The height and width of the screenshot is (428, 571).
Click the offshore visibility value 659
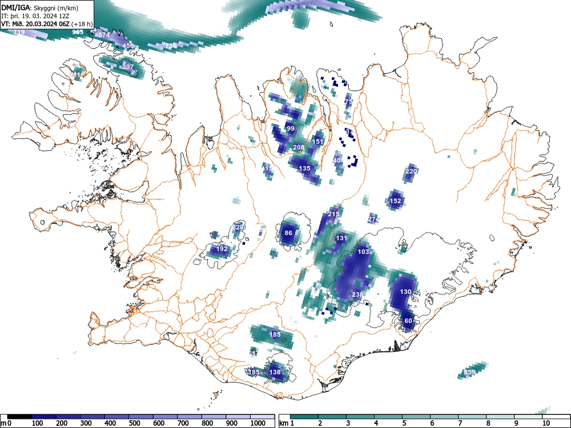469,372
